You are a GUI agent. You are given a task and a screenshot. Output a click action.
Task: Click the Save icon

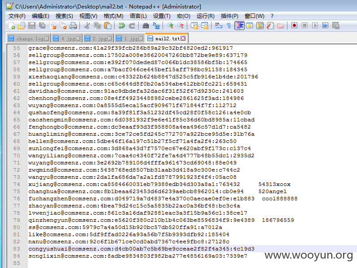[x=32, y=26]
